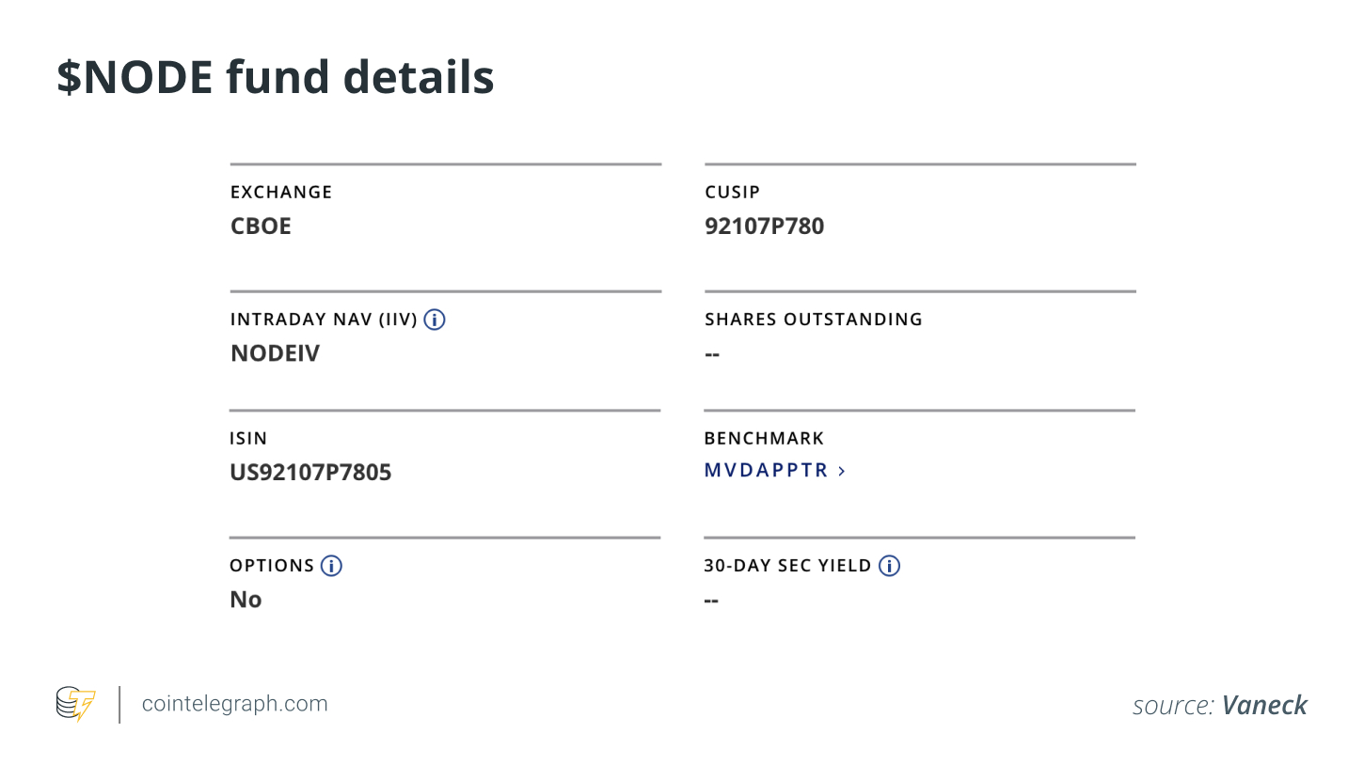This screenshot has width=1364, height=780.
Task: Select the CUSIP value 92107P780
Action: (x=764, y=226)
